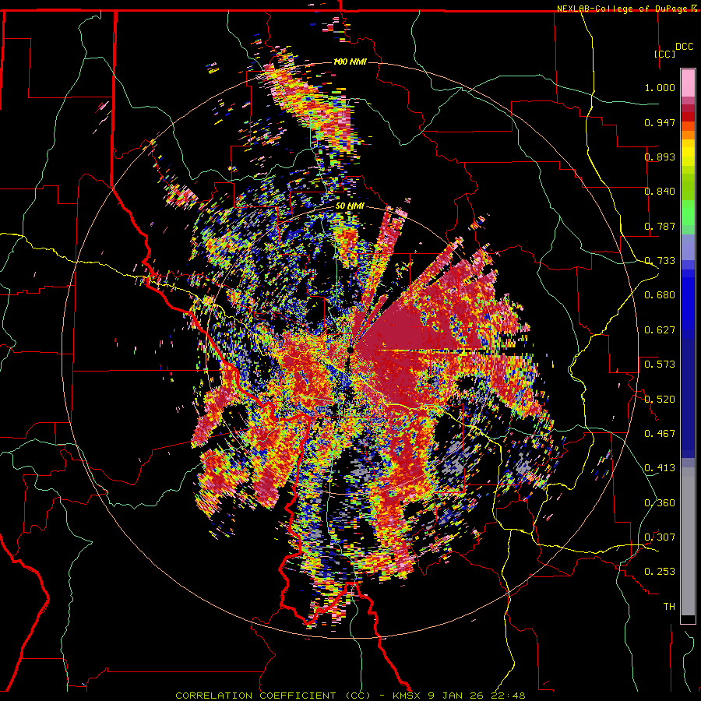This screenshot has width=701, height=701.
Task: Select the 0.840 scale value
Action: tap(660, 192)
